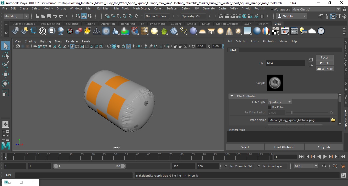Toggle use all lights bulb icon
Screen dimensions: 348x186
click(x=134, y=46)
